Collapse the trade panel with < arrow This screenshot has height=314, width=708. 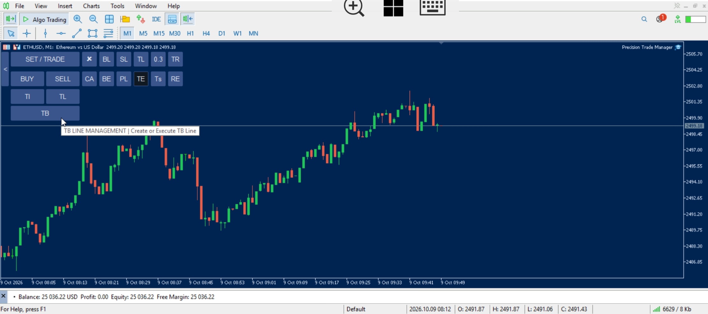(5, 69)
